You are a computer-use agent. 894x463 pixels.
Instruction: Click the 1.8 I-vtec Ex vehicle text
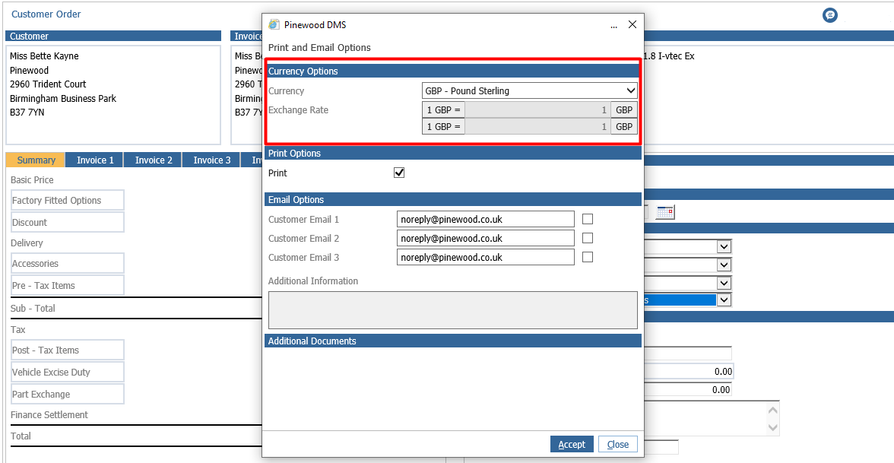(669, 56)
